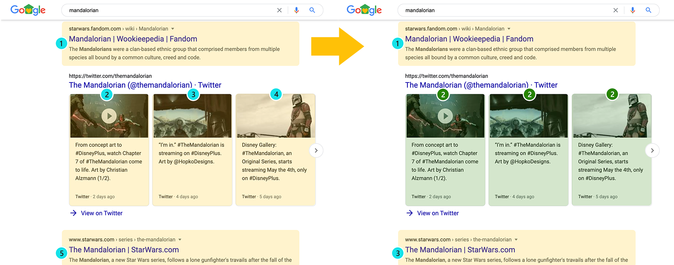
Task: Click 'Twitter · 2 days ago' on the left page
Action: (x=95, y=197)
